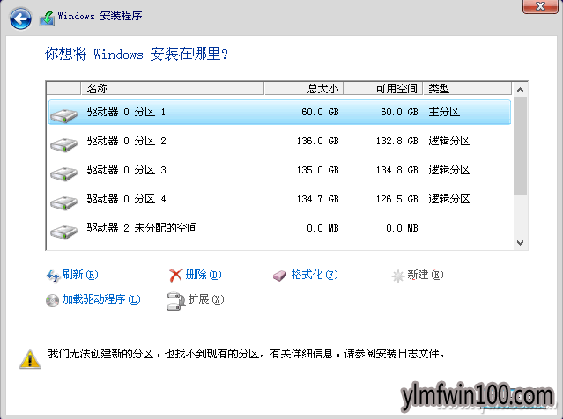Viewport: 563px width, 419px height.
Task: Select row 驱动器 0 分区 3
Action: point(279,170)
